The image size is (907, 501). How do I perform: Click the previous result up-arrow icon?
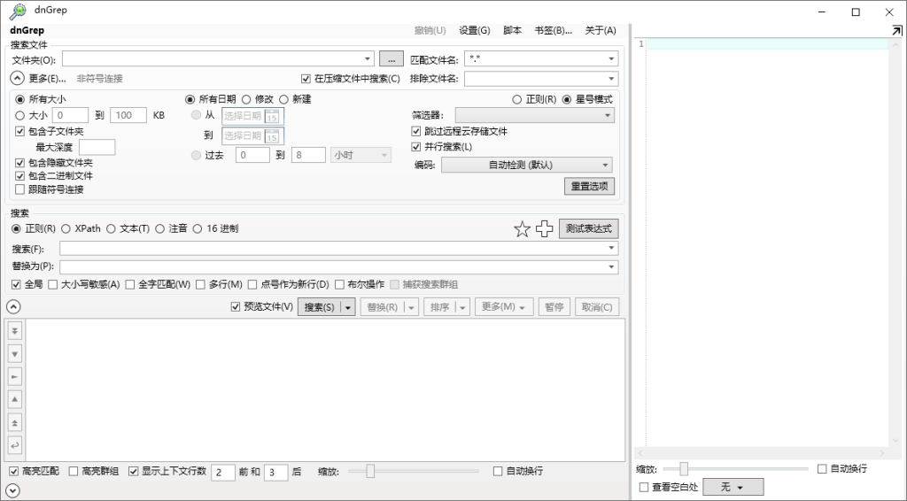point(15,399)
